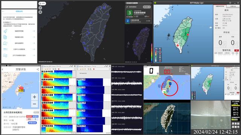Click the rightmost toolbar icon in the right spectrogram window
Screen dimensions: 241x135
(110, 69)
